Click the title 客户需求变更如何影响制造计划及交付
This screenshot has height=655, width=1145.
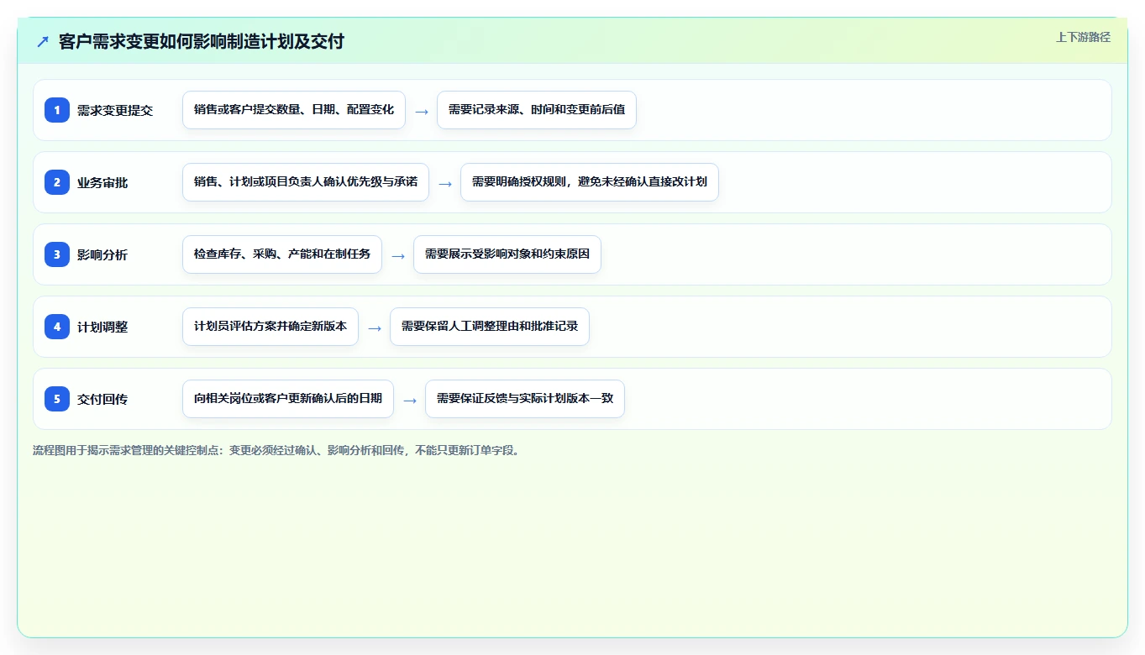202,41
